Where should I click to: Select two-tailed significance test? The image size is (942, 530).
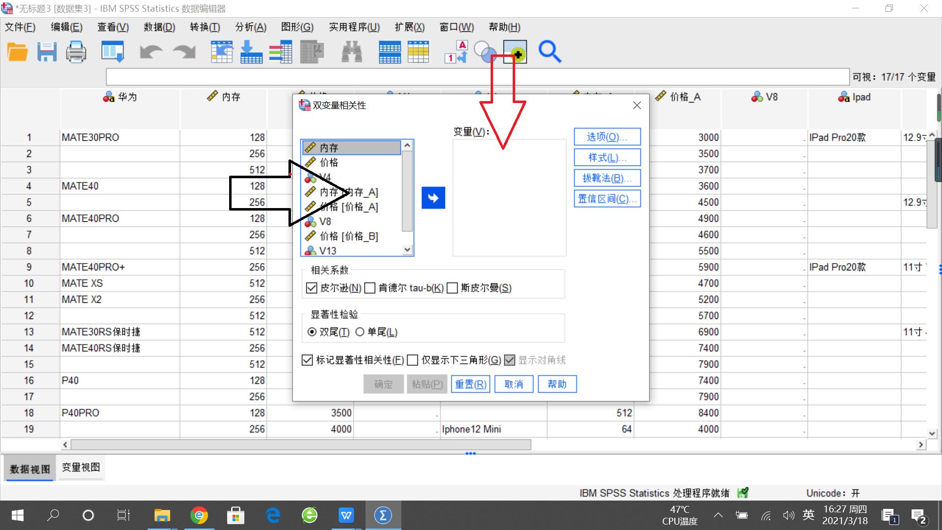(x=312, y=332)
